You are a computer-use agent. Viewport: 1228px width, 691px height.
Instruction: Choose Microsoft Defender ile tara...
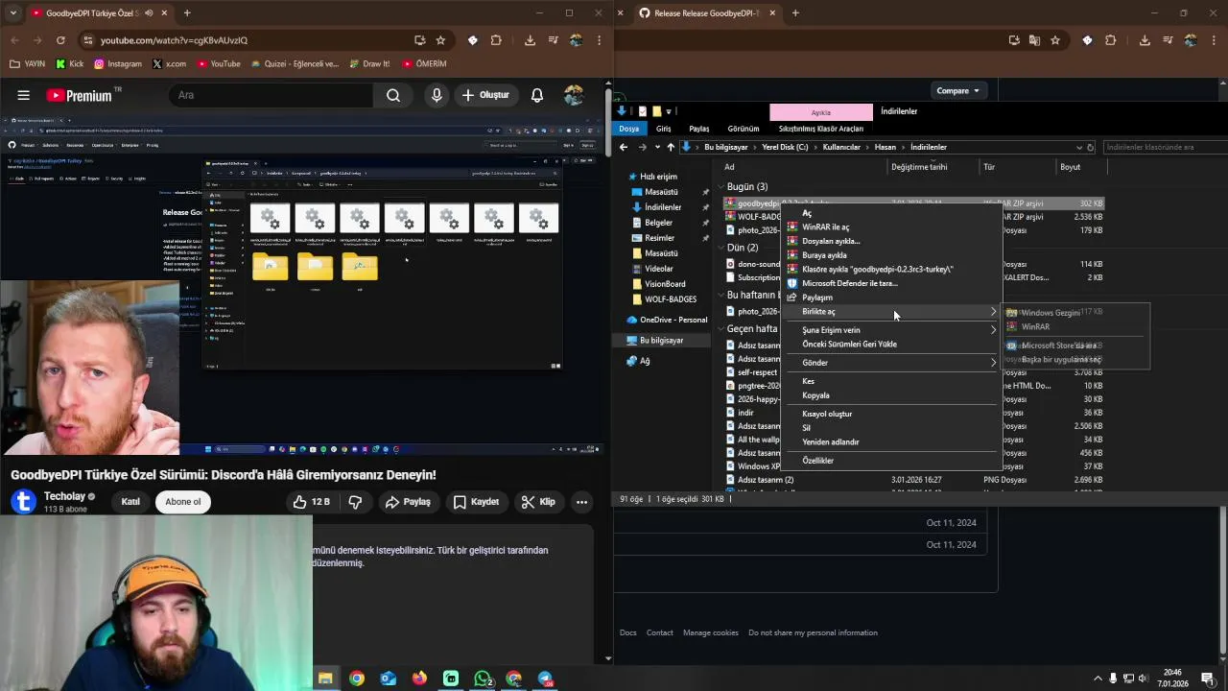coord(850,284)
